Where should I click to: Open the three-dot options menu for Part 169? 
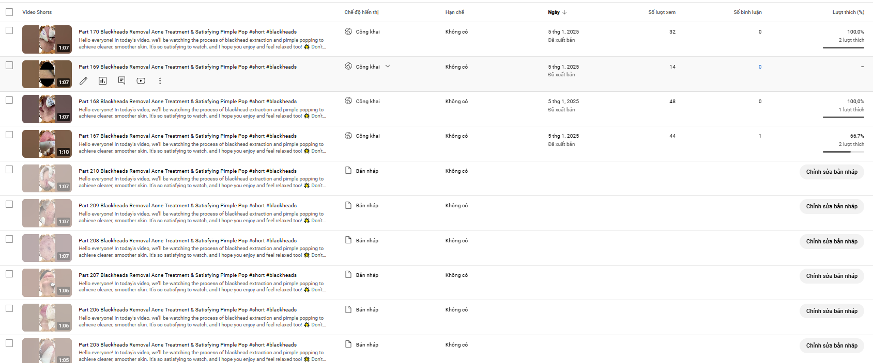160,81
